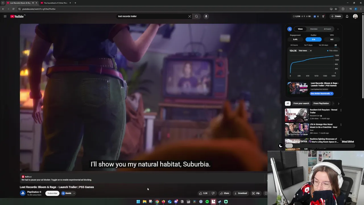Image resolution: width=364 pixels, height=205 pixels.
Task: Choose the 24 hours range
Action: [x=294, y=45]
